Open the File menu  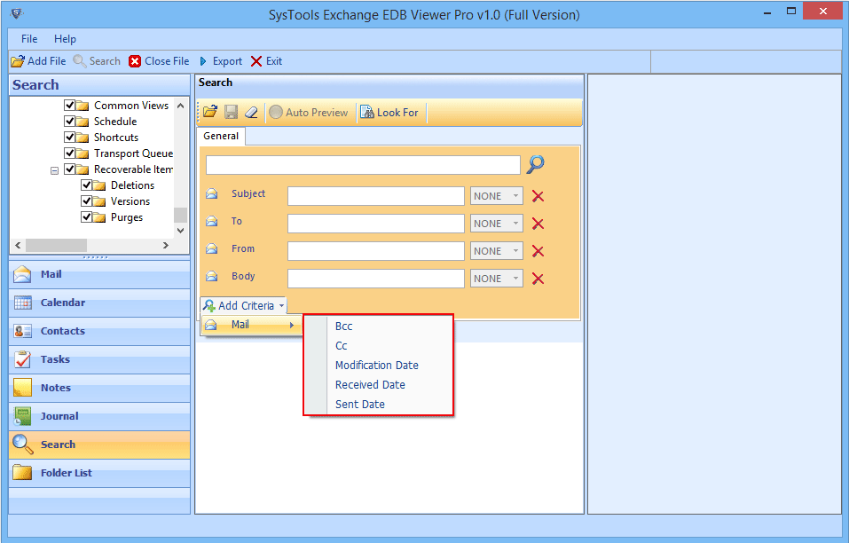pos(29,38)
